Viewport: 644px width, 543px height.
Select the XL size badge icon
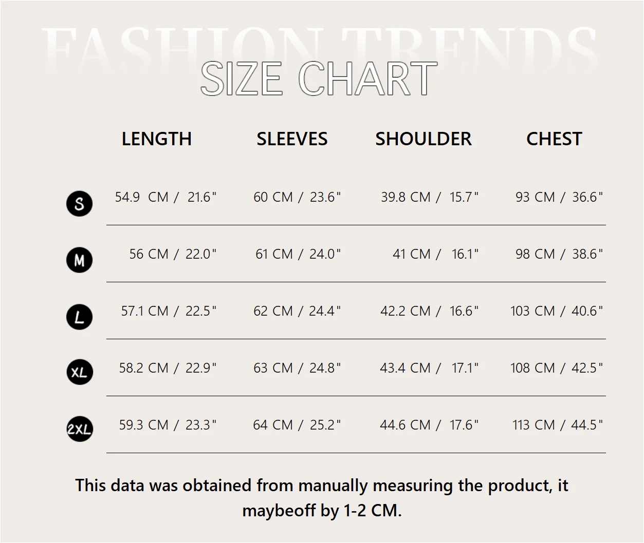[x=80, y=372]
